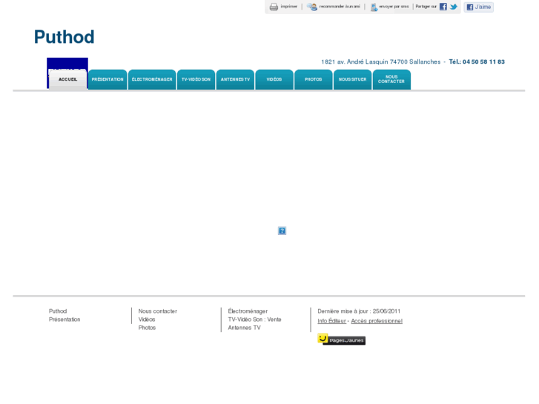Switch to the Présentation tab
The height and width of the screenshot is (404, 539).
tap(108, 79)
